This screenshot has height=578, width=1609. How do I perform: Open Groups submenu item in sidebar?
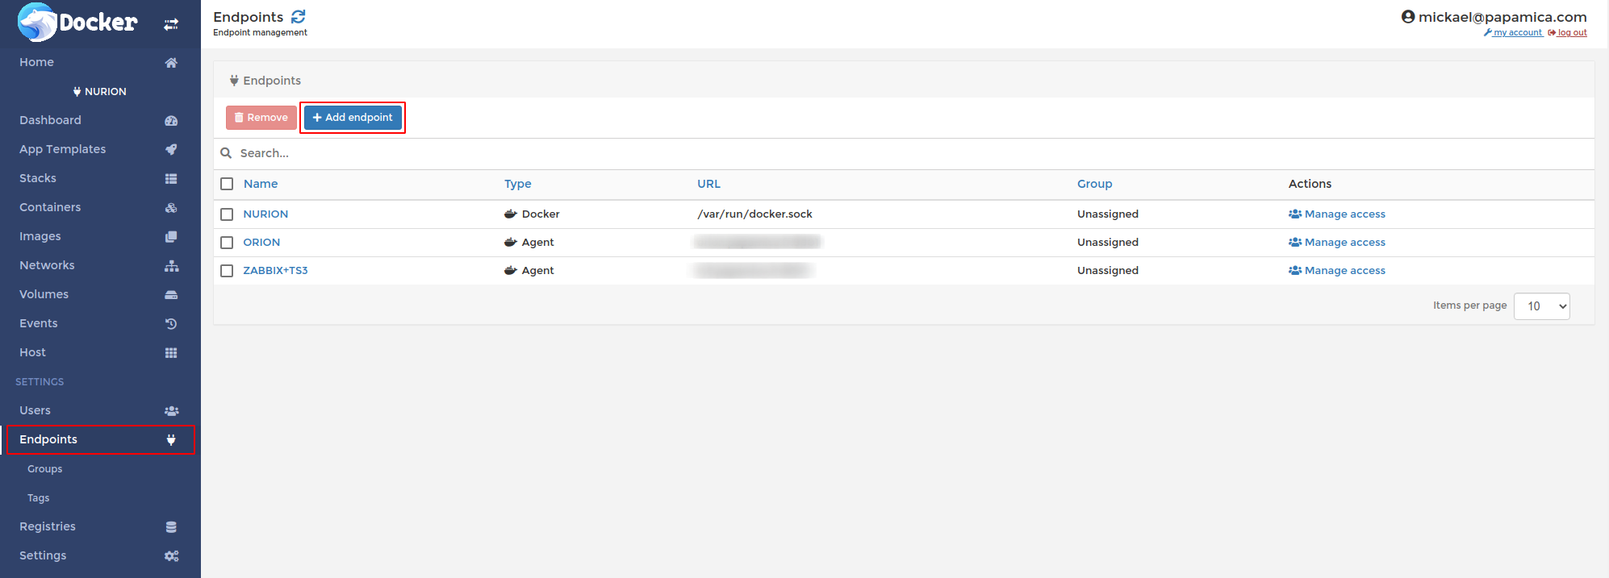[45, 469]
